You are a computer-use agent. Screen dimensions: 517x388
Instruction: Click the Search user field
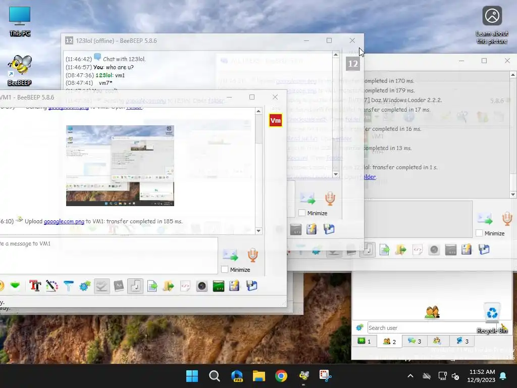pos(433,327)
